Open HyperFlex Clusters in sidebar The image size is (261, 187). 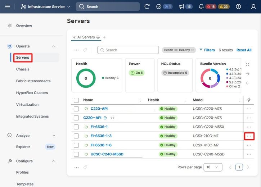pos(32,93)
